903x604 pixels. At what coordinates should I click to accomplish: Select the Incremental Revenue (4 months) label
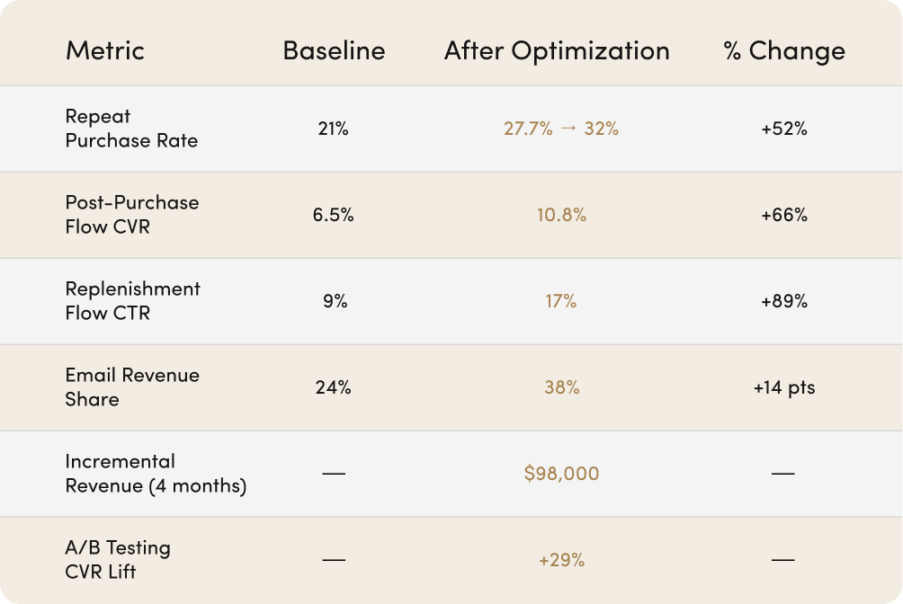click(x=156, y=474)
